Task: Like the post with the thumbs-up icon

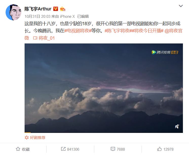Action: pos(159,149)
